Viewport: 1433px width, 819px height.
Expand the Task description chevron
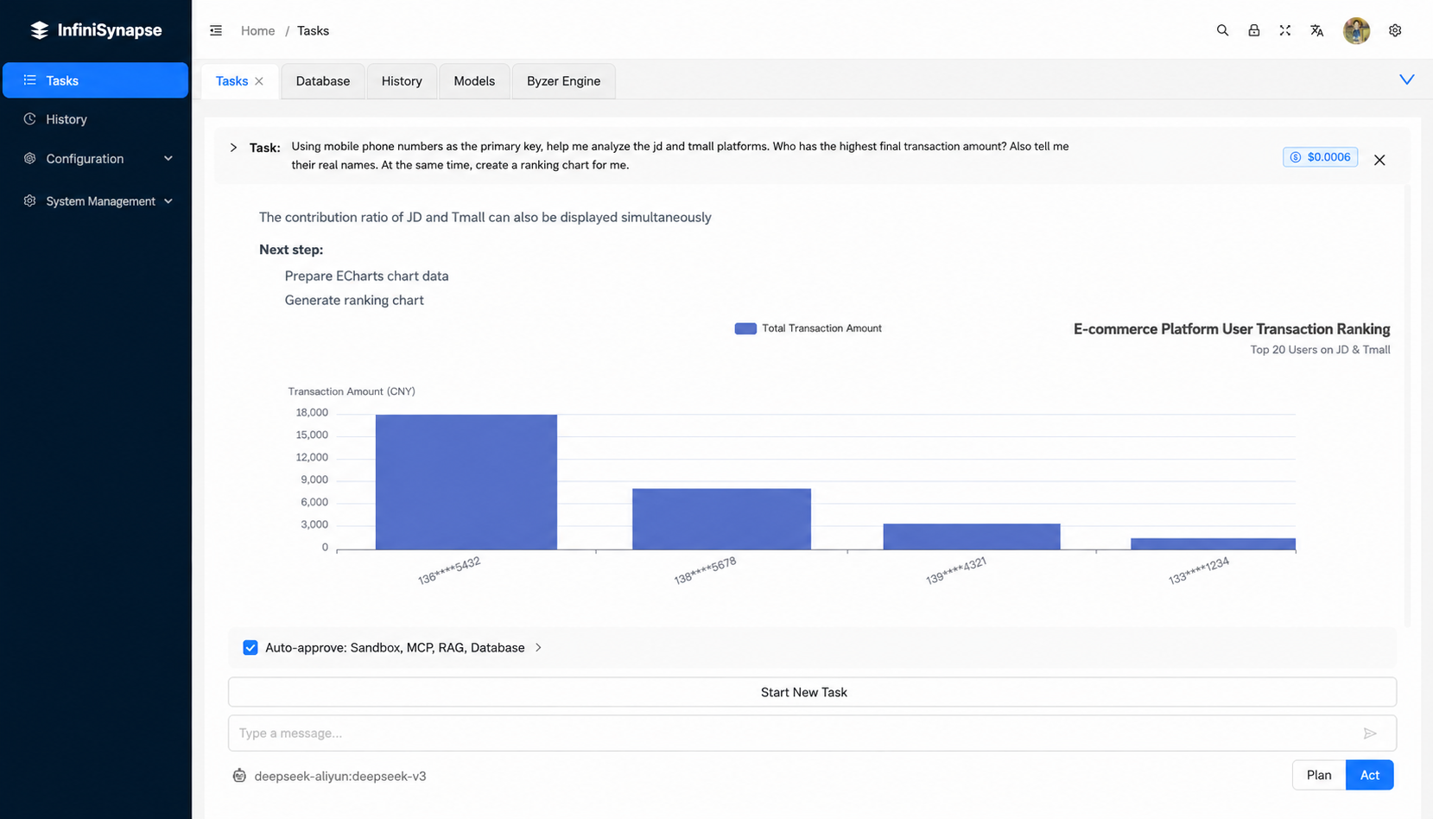pyautogui.click(x=233, y=148)
